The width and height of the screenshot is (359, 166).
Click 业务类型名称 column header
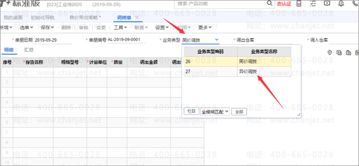(264, 51)
